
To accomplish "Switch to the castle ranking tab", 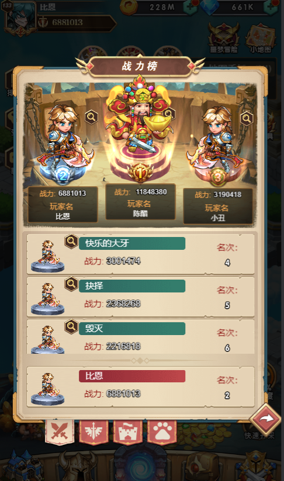I will pos(128,432).
